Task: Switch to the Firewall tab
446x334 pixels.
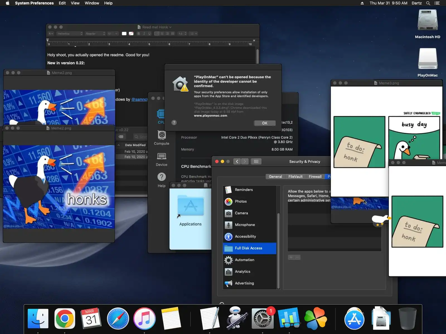Action: [x=315, y=176]
